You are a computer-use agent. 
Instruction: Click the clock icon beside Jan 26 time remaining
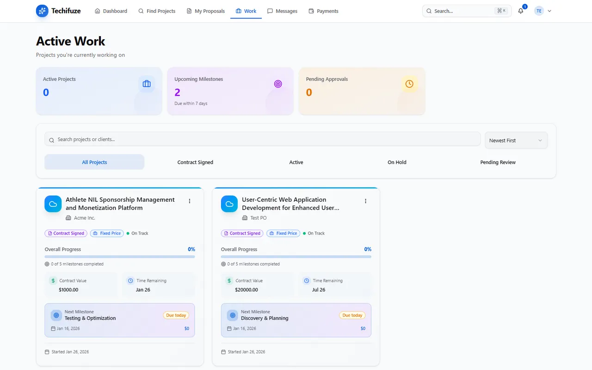(130, 281)
